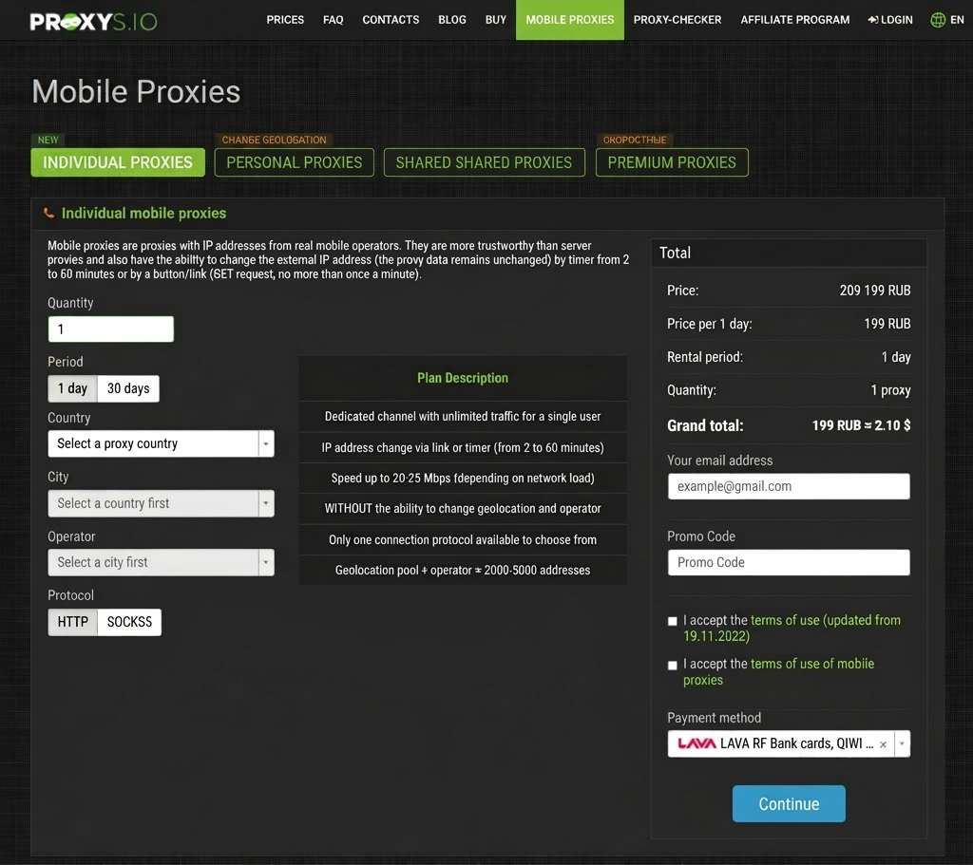Expand the country dropdown arrow

pos(266,444)
